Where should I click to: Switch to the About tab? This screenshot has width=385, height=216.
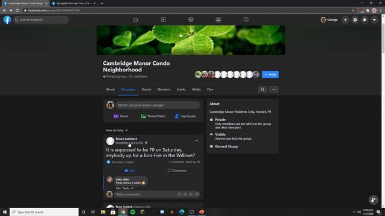[110, 89]
